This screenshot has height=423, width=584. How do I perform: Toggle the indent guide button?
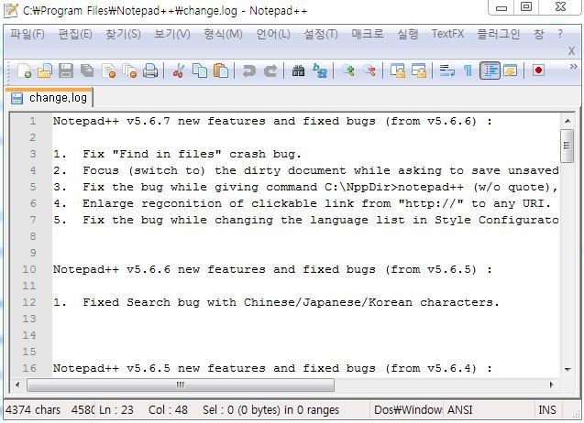pos(490,70)
